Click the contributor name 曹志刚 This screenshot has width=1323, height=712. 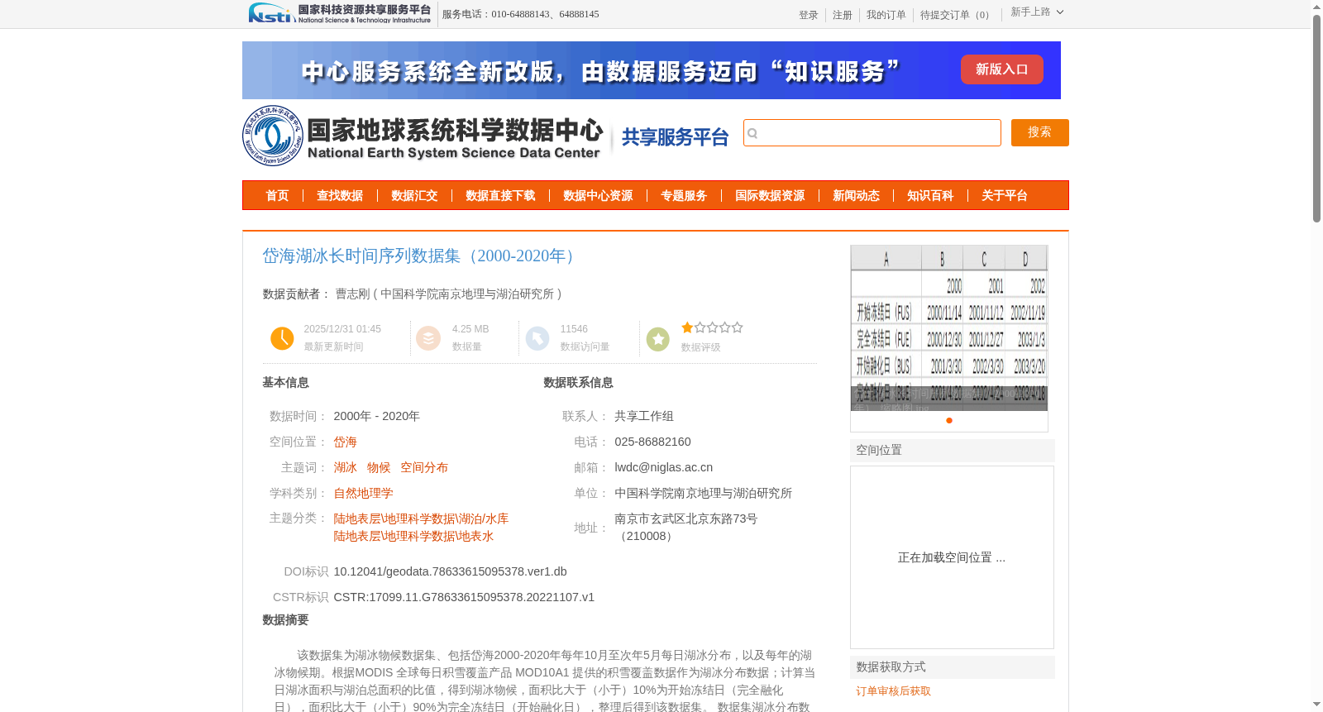pyautogui.click(x=352, y=294)
